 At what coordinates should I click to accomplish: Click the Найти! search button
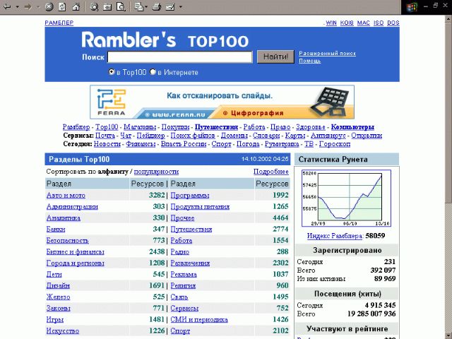click(x=275, y=56)
